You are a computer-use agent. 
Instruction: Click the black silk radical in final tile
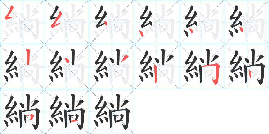tap(101, 111)
